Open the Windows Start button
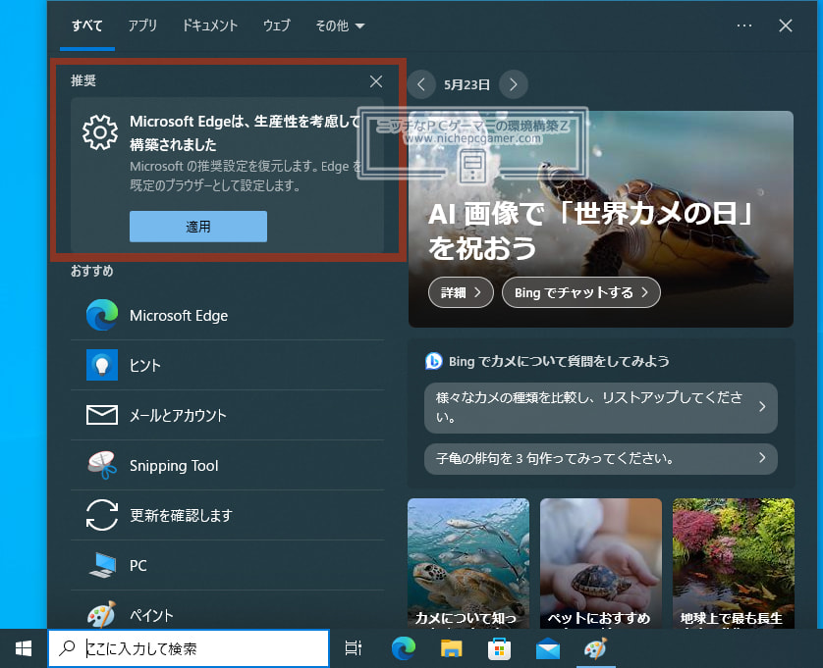 pyautogui.click(x=24, y=648)
